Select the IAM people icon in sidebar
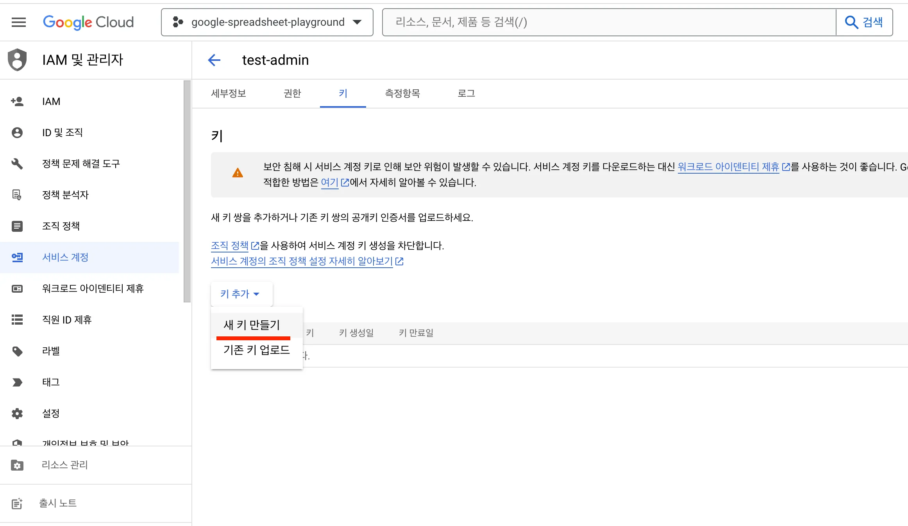This screenshot has height=526, width=908. click(x=17, y=101)
